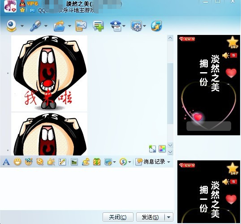Create a discussion group with plus chat icon

(98, 26)
